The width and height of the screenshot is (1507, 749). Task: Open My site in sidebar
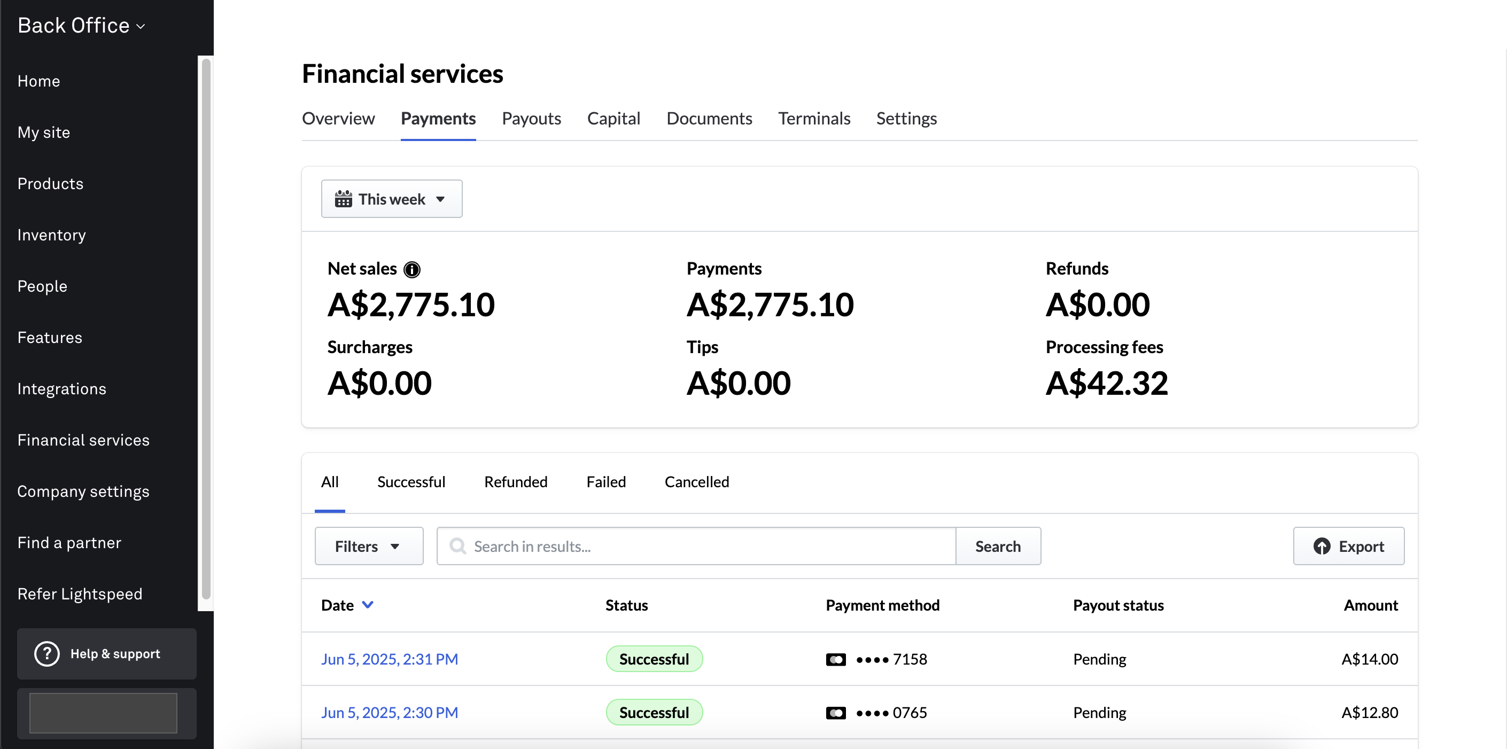(x=44, y=132)
